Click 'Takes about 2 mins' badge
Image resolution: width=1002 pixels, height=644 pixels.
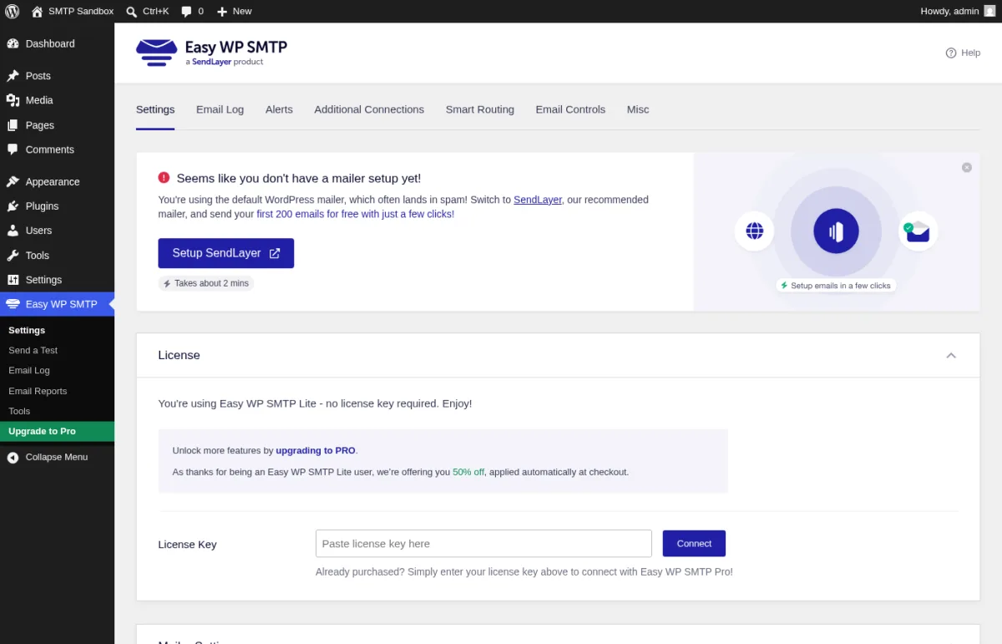205,283
